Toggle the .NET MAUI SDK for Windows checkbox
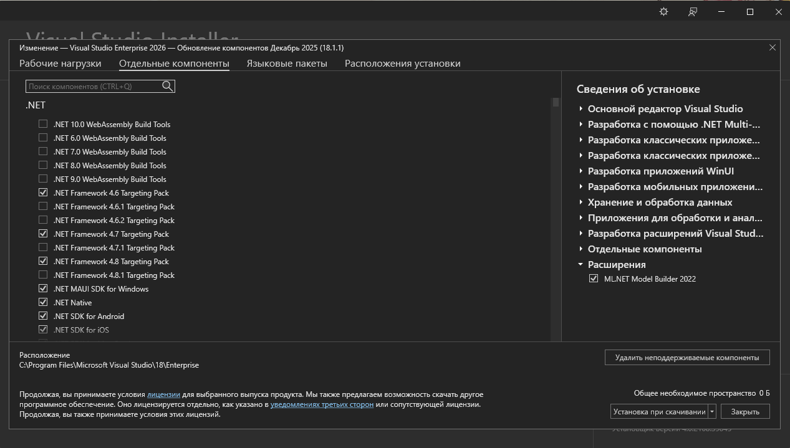The width and height of the screenshot is (790, 448). [43, 289]
